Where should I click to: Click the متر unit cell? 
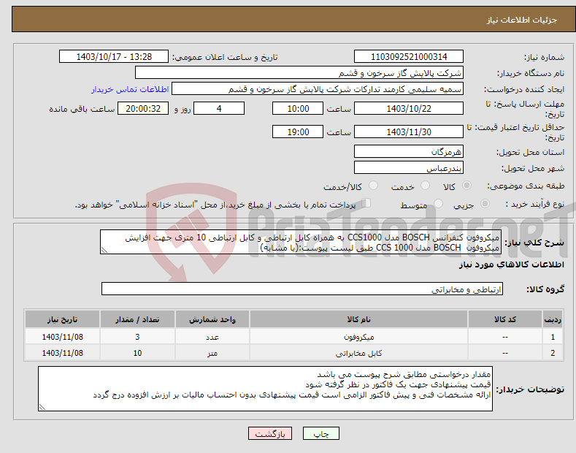[212, 353]
